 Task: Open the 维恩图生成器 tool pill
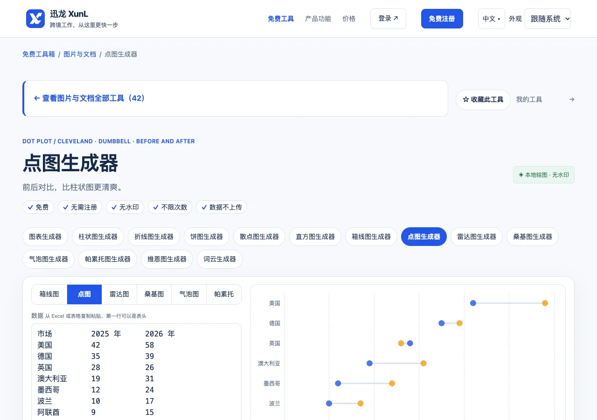coord(167,259)
